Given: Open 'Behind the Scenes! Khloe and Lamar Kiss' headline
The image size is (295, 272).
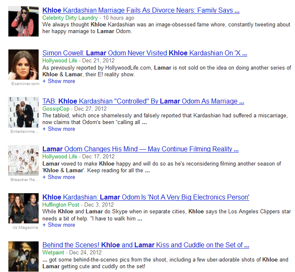Looking at the screenshot, I should [146, 245].
